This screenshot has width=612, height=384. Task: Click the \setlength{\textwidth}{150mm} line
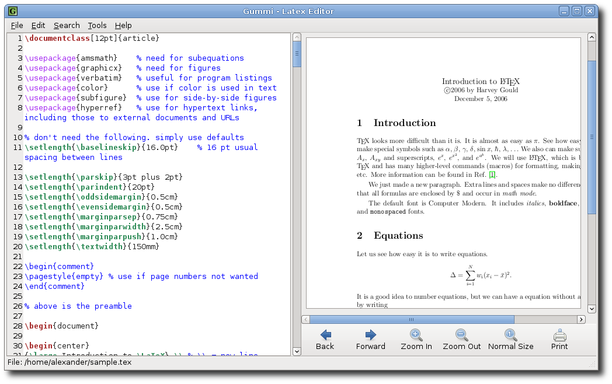pyautogui.click(x=92, y=247)
